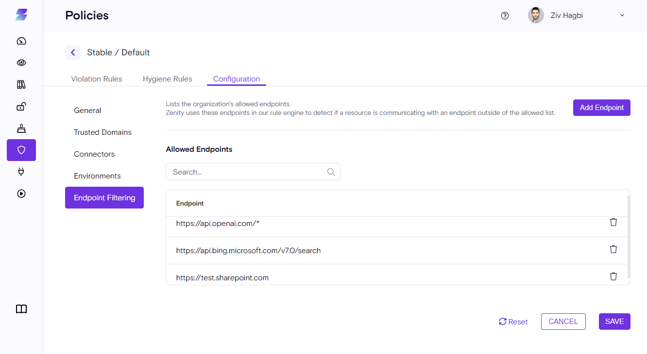Open the documentation book icon
Viewport: 647px width, 354px height.
click(x=21, y=309)
